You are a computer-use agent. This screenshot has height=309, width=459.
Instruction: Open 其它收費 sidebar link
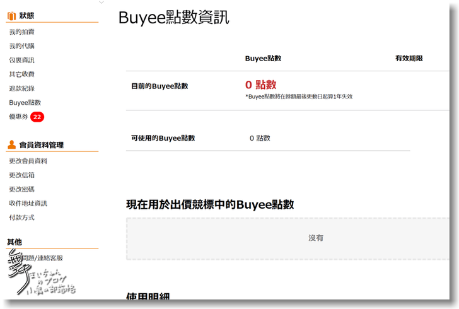[x=21, y=74]
